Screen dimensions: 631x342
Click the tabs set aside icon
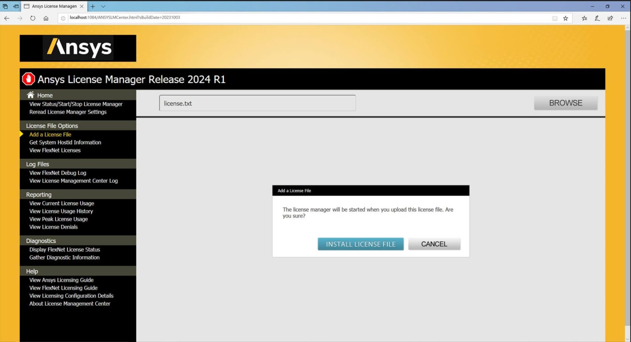pyautogui.click(x=5, y=6)
